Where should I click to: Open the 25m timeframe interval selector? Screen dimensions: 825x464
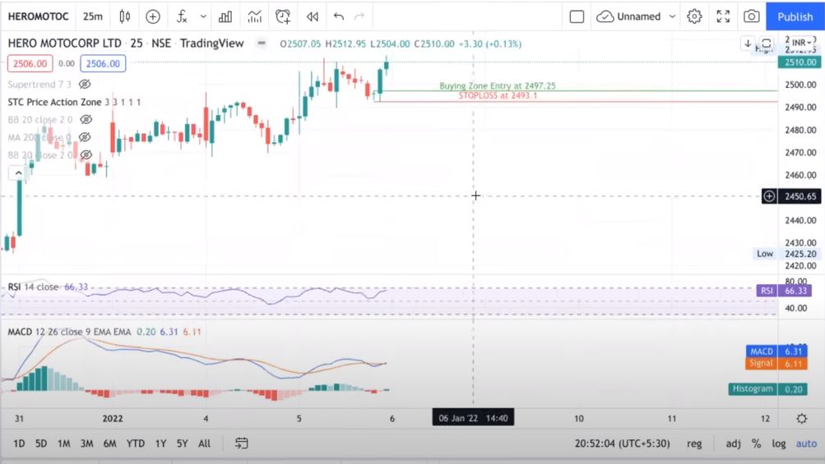point(93,16)
